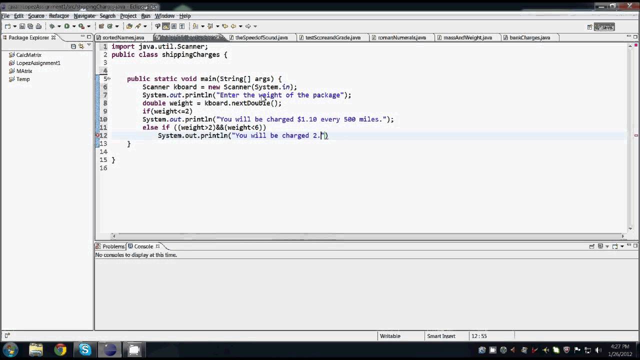Select the Java perspective button
Image resolution: width=640 pixels, height=360 pixels.
pos(604,27)
